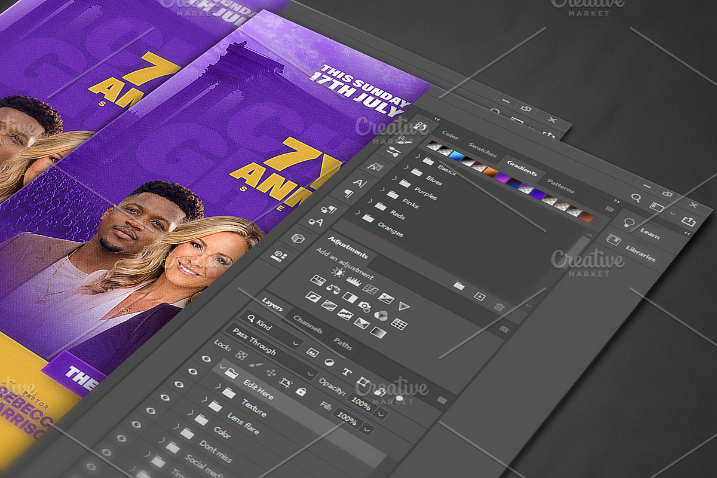This screenshot has height=478, width=717.
Task: Open the History panel icon
Action: tap(422, 127)
